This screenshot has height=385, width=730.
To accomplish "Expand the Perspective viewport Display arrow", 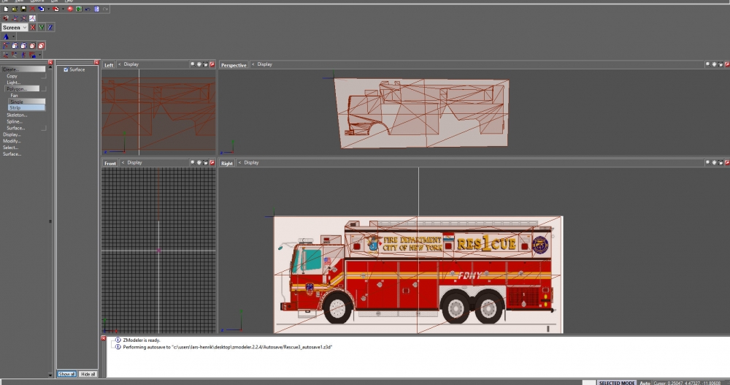I will point(253,64).
